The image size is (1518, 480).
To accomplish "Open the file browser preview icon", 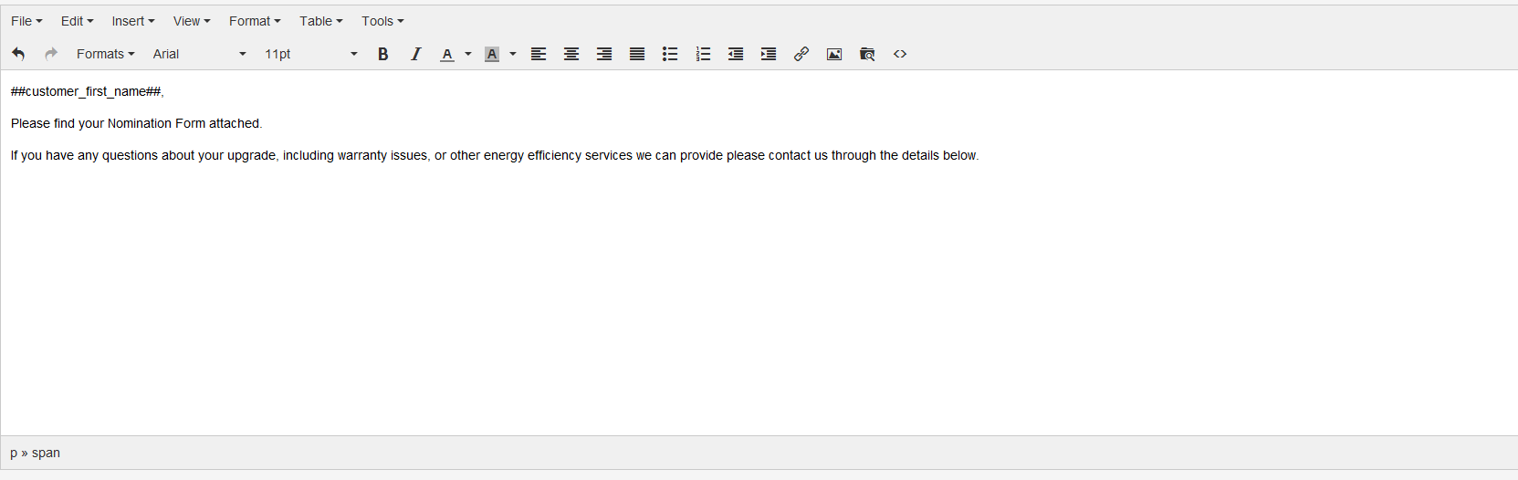I will 867,54.
